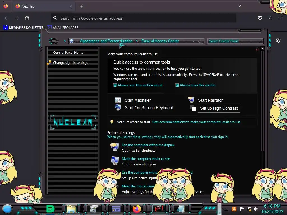The width and height of the screenshot is (287, 215).
Task: Click the easier-to-see monitor icon
Action: tap(115, 161)
